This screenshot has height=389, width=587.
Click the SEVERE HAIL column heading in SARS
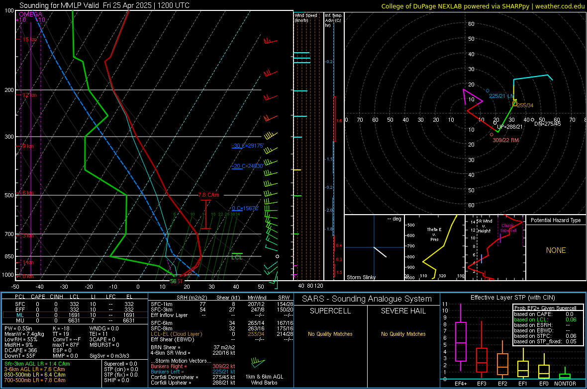pos(403,311)
